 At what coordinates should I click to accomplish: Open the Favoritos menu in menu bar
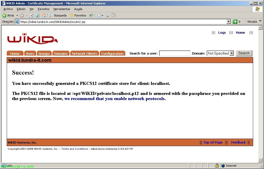point(44,9)
